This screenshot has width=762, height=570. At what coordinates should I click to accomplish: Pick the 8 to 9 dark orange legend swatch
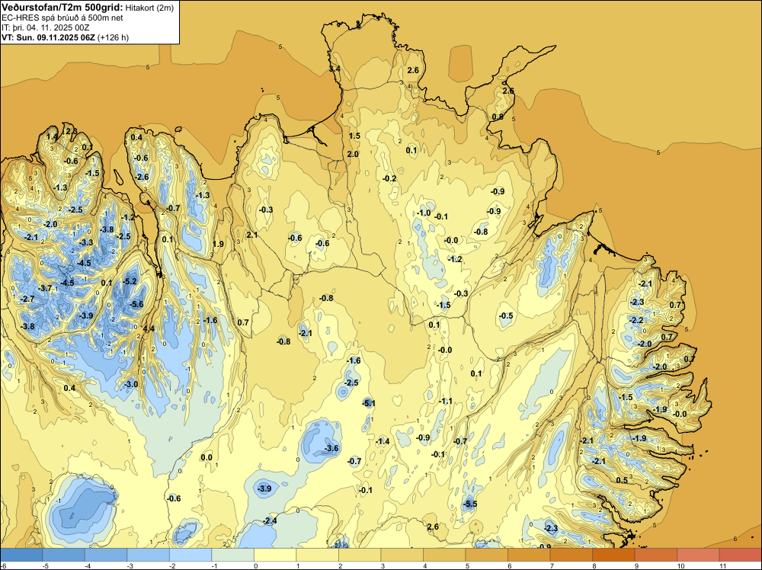613,555
